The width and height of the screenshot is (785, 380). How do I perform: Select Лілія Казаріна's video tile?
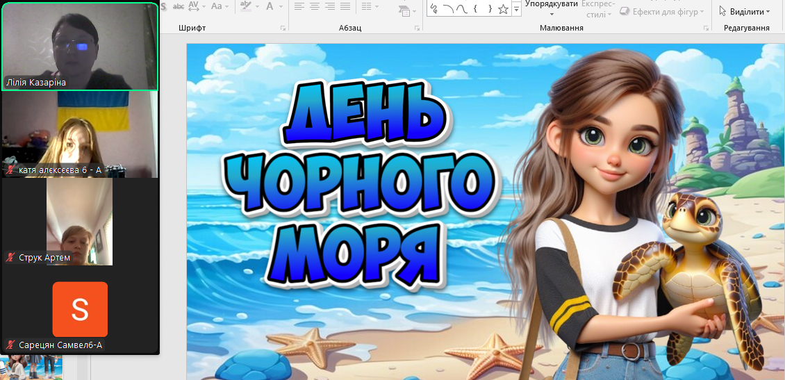pos(80,46)
